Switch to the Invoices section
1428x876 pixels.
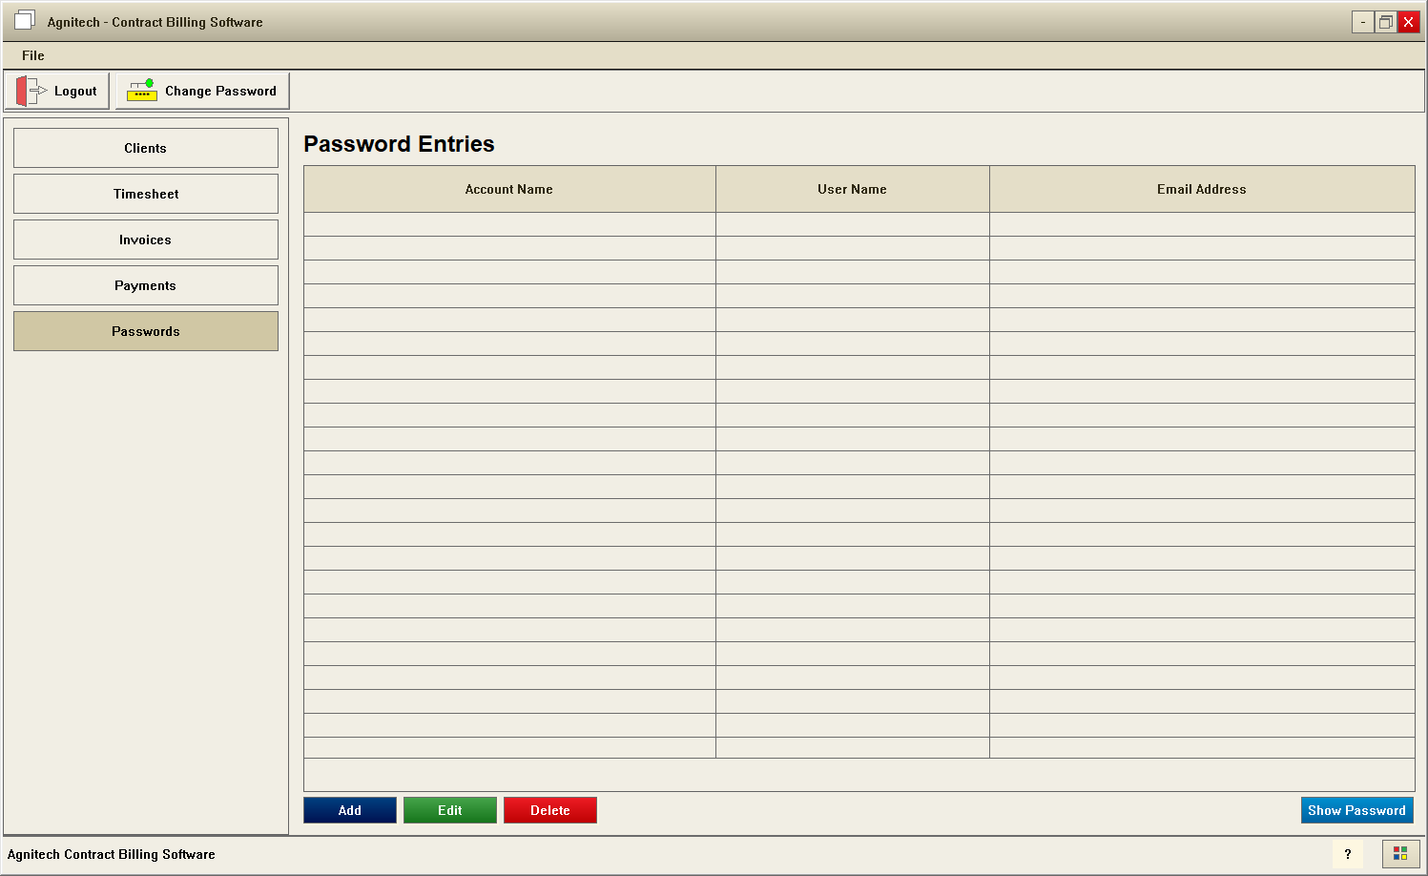click(x=145, y=240)
